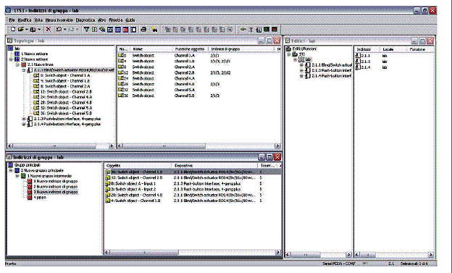This screenshot has width=452, height=273.
Task: Collapse '1 Nuovo gruppo intermedio' node
Action: (x=17, y=176)
